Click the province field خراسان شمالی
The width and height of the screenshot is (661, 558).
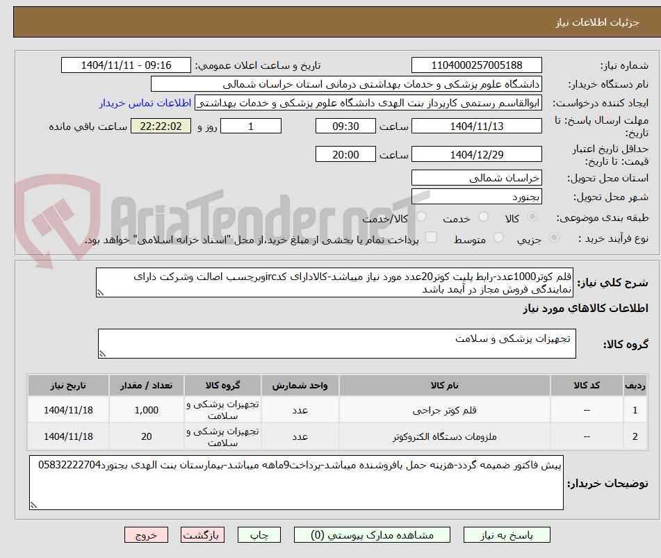(x=476, y=178)
